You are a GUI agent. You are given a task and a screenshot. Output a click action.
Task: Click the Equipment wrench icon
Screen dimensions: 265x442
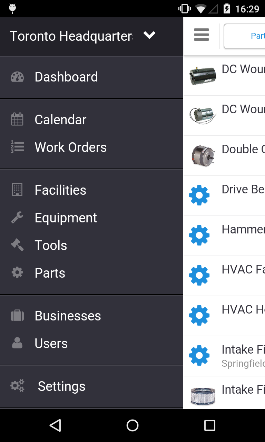pos(17,218)
